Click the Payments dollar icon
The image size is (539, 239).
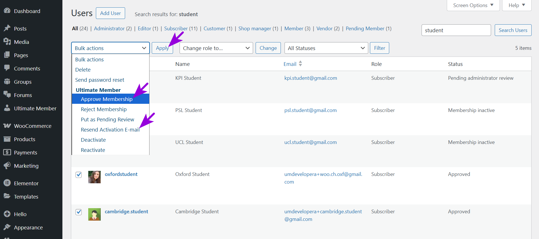(x=7, y=152)
